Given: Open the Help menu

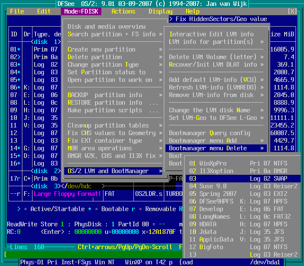Looking at the screenshot, I should [x=193, y=11].
